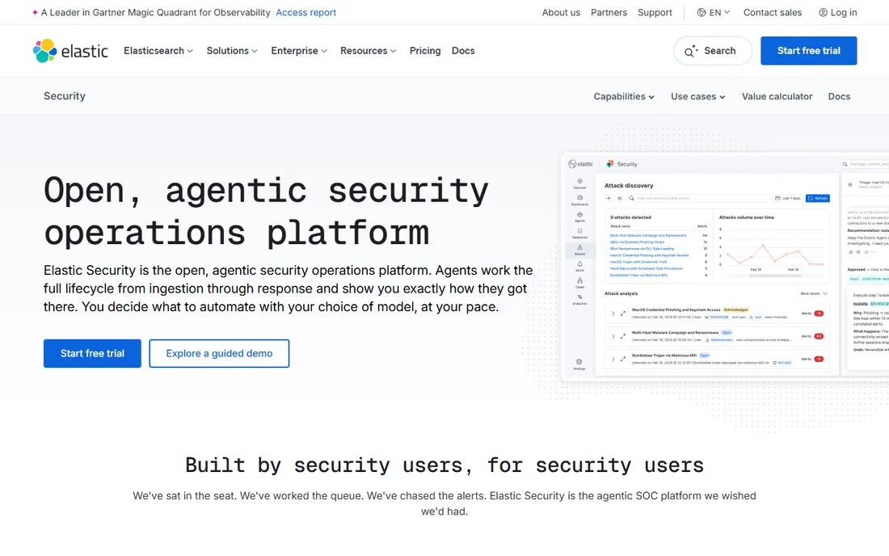Expand the Bumblebee Trojan row chevron

click(x=613, y=359)
